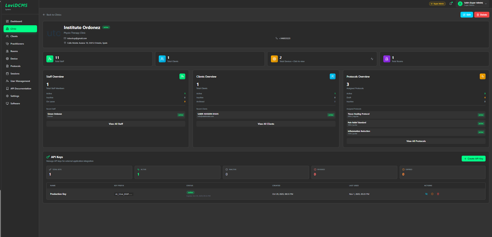Click the green Staff Overview icon

(182, 76)
